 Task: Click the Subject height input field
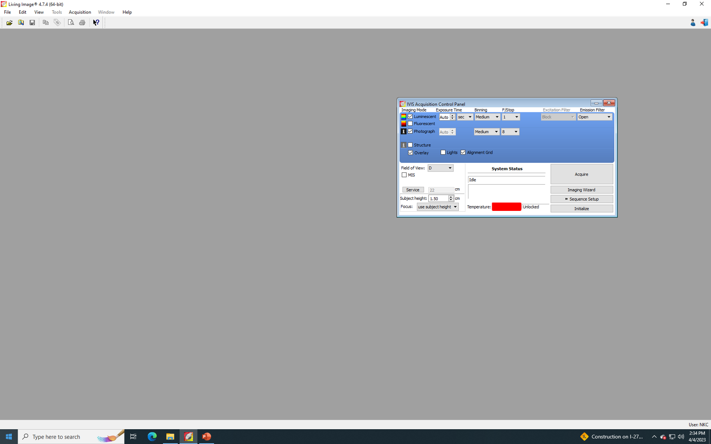(x=439, y=199)
